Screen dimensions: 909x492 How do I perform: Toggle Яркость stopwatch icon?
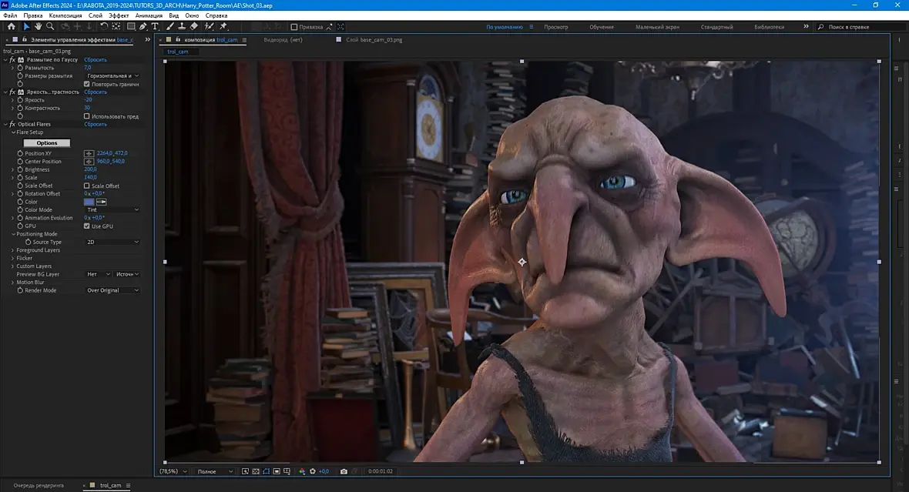(20, 99)
